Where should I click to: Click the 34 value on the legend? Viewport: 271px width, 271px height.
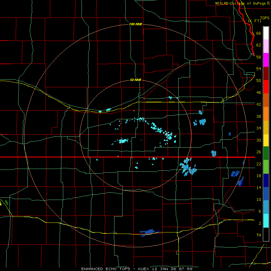pyautogui.click(x=259, y=128)
